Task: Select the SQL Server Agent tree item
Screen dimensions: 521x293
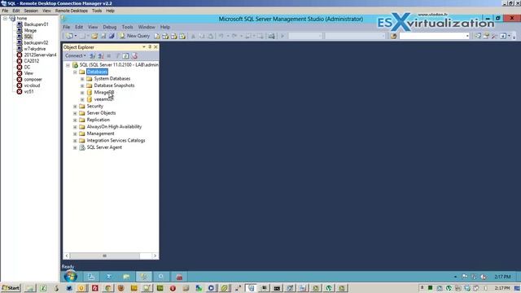Action: (104, 147)
